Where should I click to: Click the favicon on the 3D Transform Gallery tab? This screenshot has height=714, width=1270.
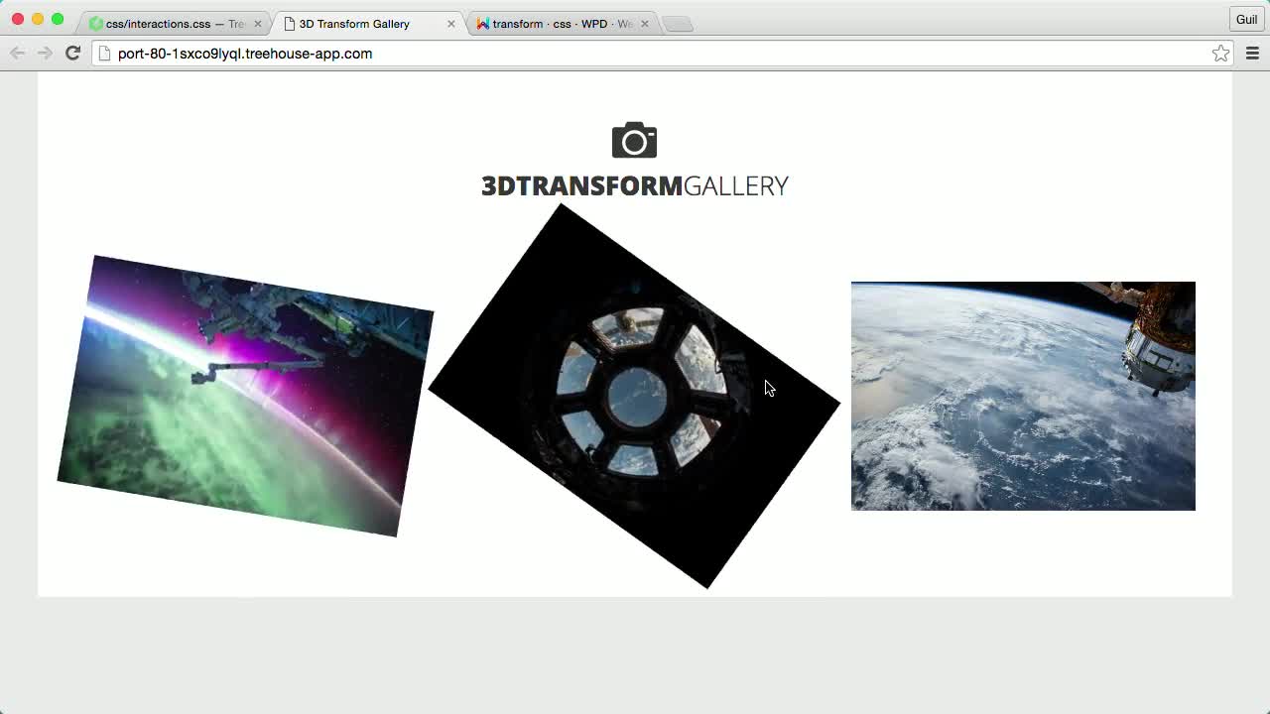point(289,23)
